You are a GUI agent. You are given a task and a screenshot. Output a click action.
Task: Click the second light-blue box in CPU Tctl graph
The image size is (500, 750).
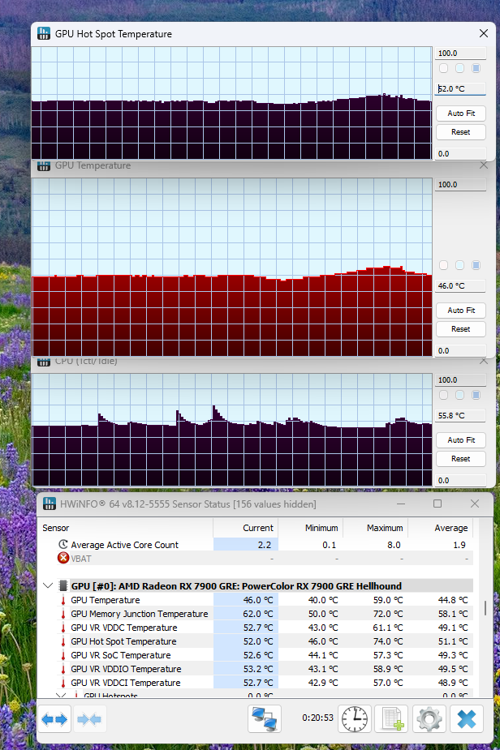coord(459,395)
